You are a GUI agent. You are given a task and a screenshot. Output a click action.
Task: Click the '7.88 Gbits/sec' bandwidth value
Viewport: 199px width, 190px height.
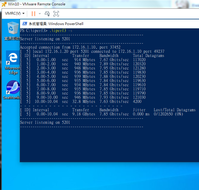coord(114,76)
